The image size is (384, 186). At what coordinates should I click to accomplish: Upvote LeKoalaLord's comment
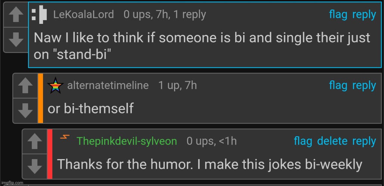(16, 15)
